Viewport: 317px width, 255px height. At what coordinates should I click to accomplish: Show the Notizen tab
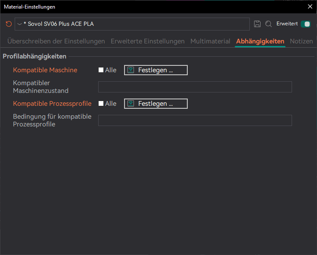coord(301,41)
